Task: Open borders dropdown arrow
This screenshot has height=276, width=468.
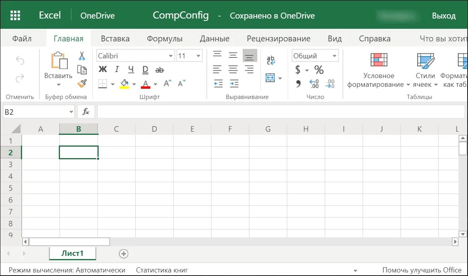Action: 112,84
